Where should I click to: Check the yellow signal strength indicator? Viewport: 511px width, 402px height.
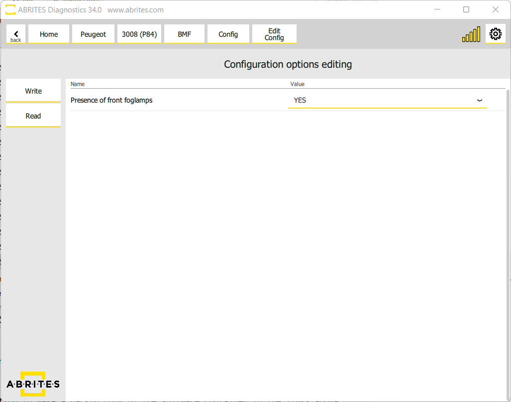[471, 34]
